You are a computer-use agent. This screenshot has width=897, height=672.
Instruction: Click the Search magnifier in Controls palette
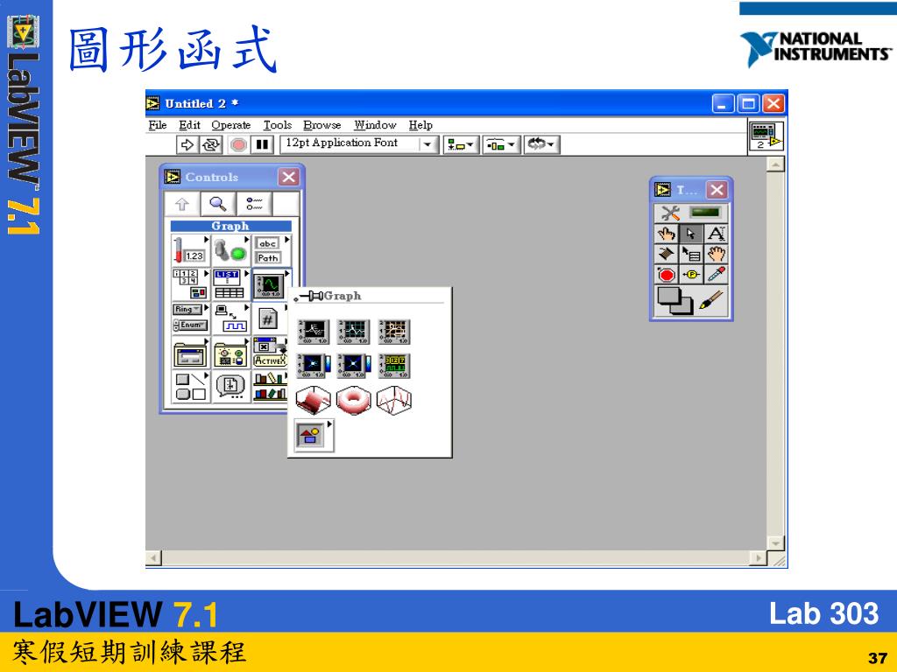[x=218, y=204]
